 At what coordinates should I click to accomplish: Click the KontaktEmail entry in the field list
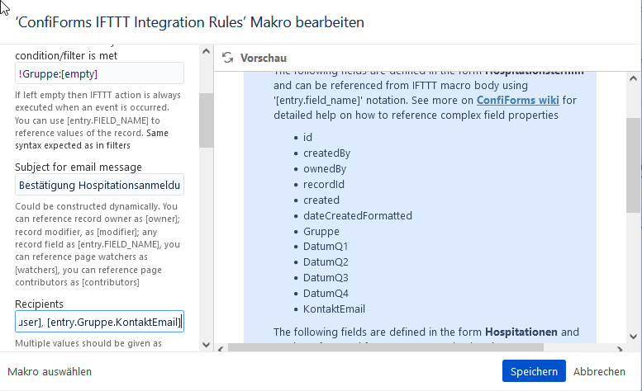click(334, 309)
